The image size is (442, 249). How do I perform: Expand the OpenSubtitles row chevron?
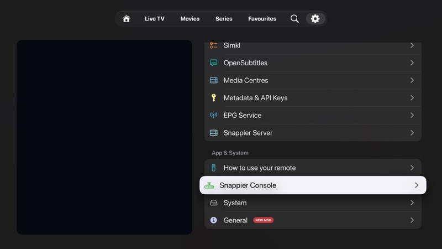point(412,63)
